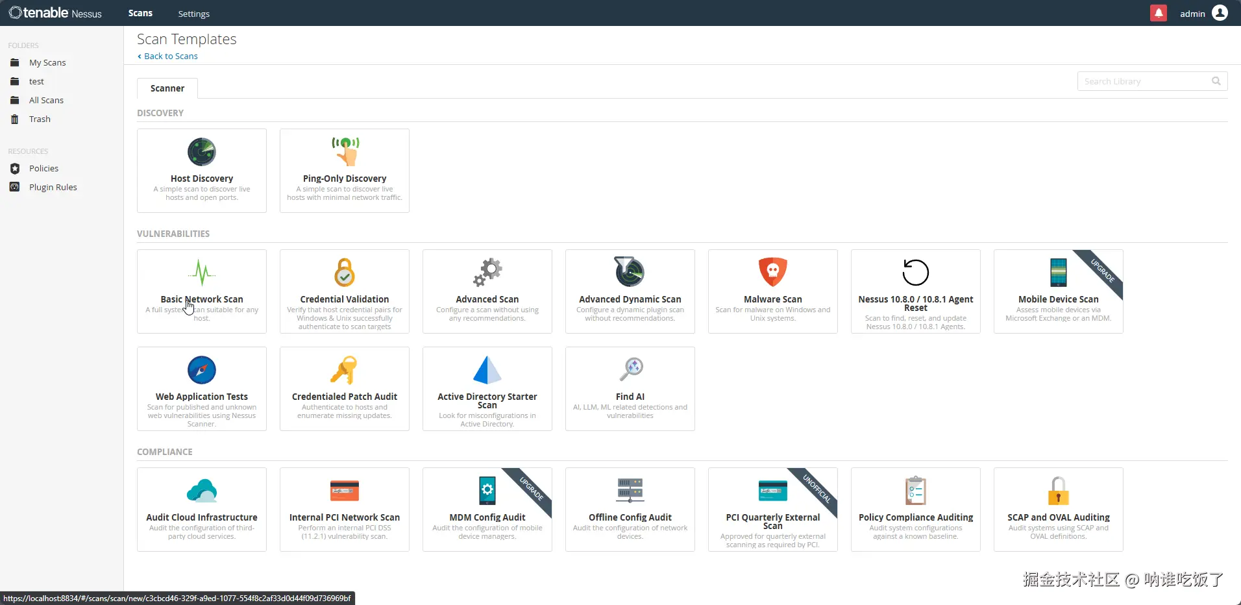Click the Internal PCI Network Scan card icon

(345, 491)
